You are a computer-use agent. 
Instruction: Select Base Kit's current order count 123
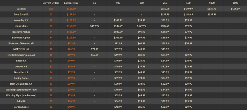point(51,9)
